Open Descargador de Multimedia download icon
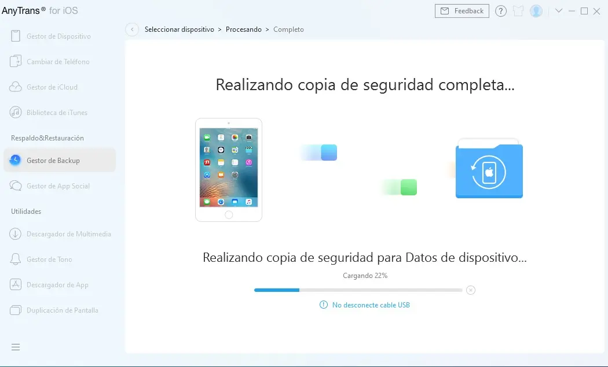608x367 pixels. point(16,234)
